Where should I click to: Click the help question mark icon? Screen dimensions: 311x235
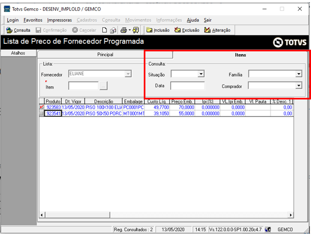click(136, 30)
